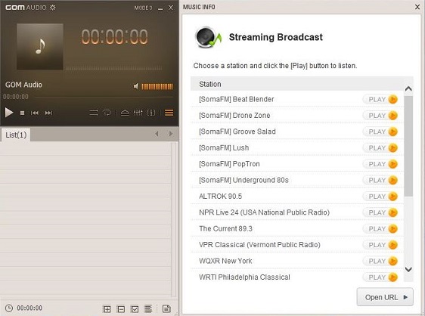The height and width of the screenshot is (316, 425).
Task: Click the add file icon in the playlist bar
Action: pos(107,308)
